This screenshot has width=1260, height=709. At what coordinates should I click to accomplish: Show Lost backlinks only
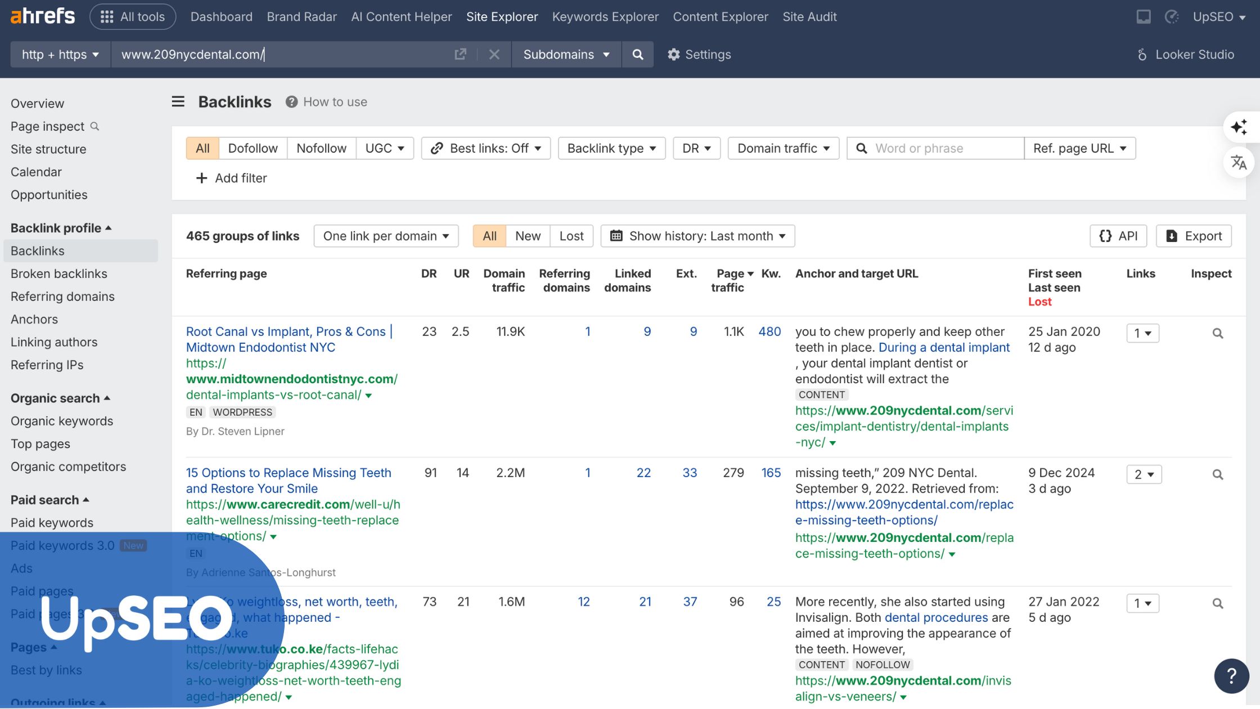coord(571,236)
